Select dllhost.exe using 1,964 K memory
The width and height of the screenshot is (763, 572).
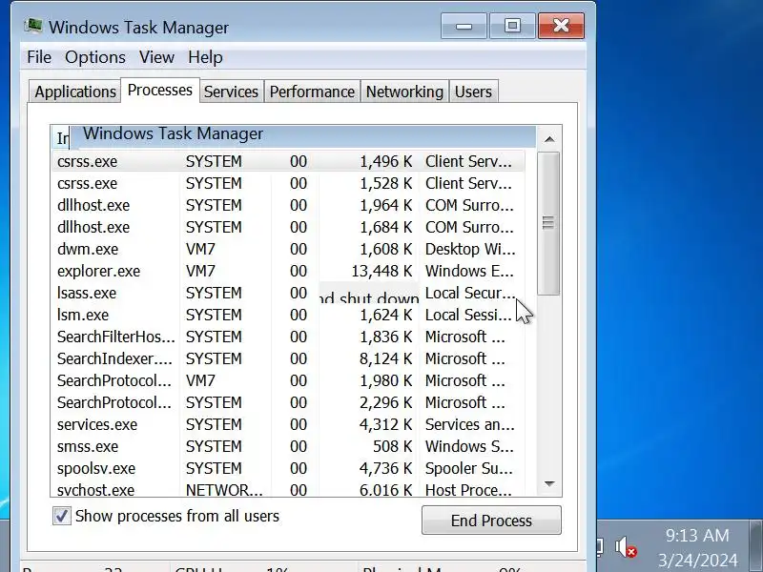pos(288,205)
